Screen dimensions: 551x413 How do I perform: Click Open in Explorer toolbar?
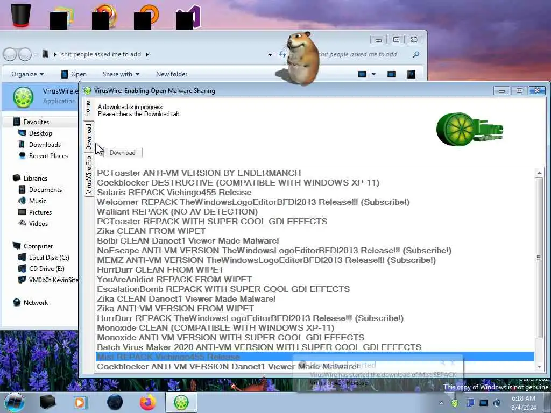pyautogui.click(x=74, y=74)
